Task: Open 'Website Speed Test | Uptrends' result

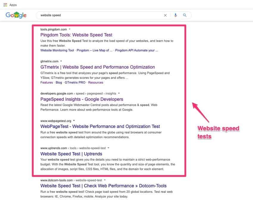Action: (x=71, y=154)
